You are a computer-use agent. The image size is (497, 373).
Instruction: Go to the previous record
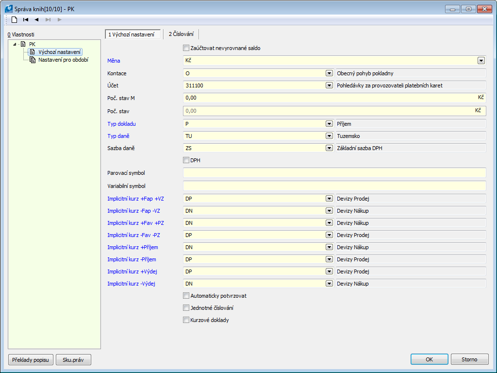click(x=37, y=19)
